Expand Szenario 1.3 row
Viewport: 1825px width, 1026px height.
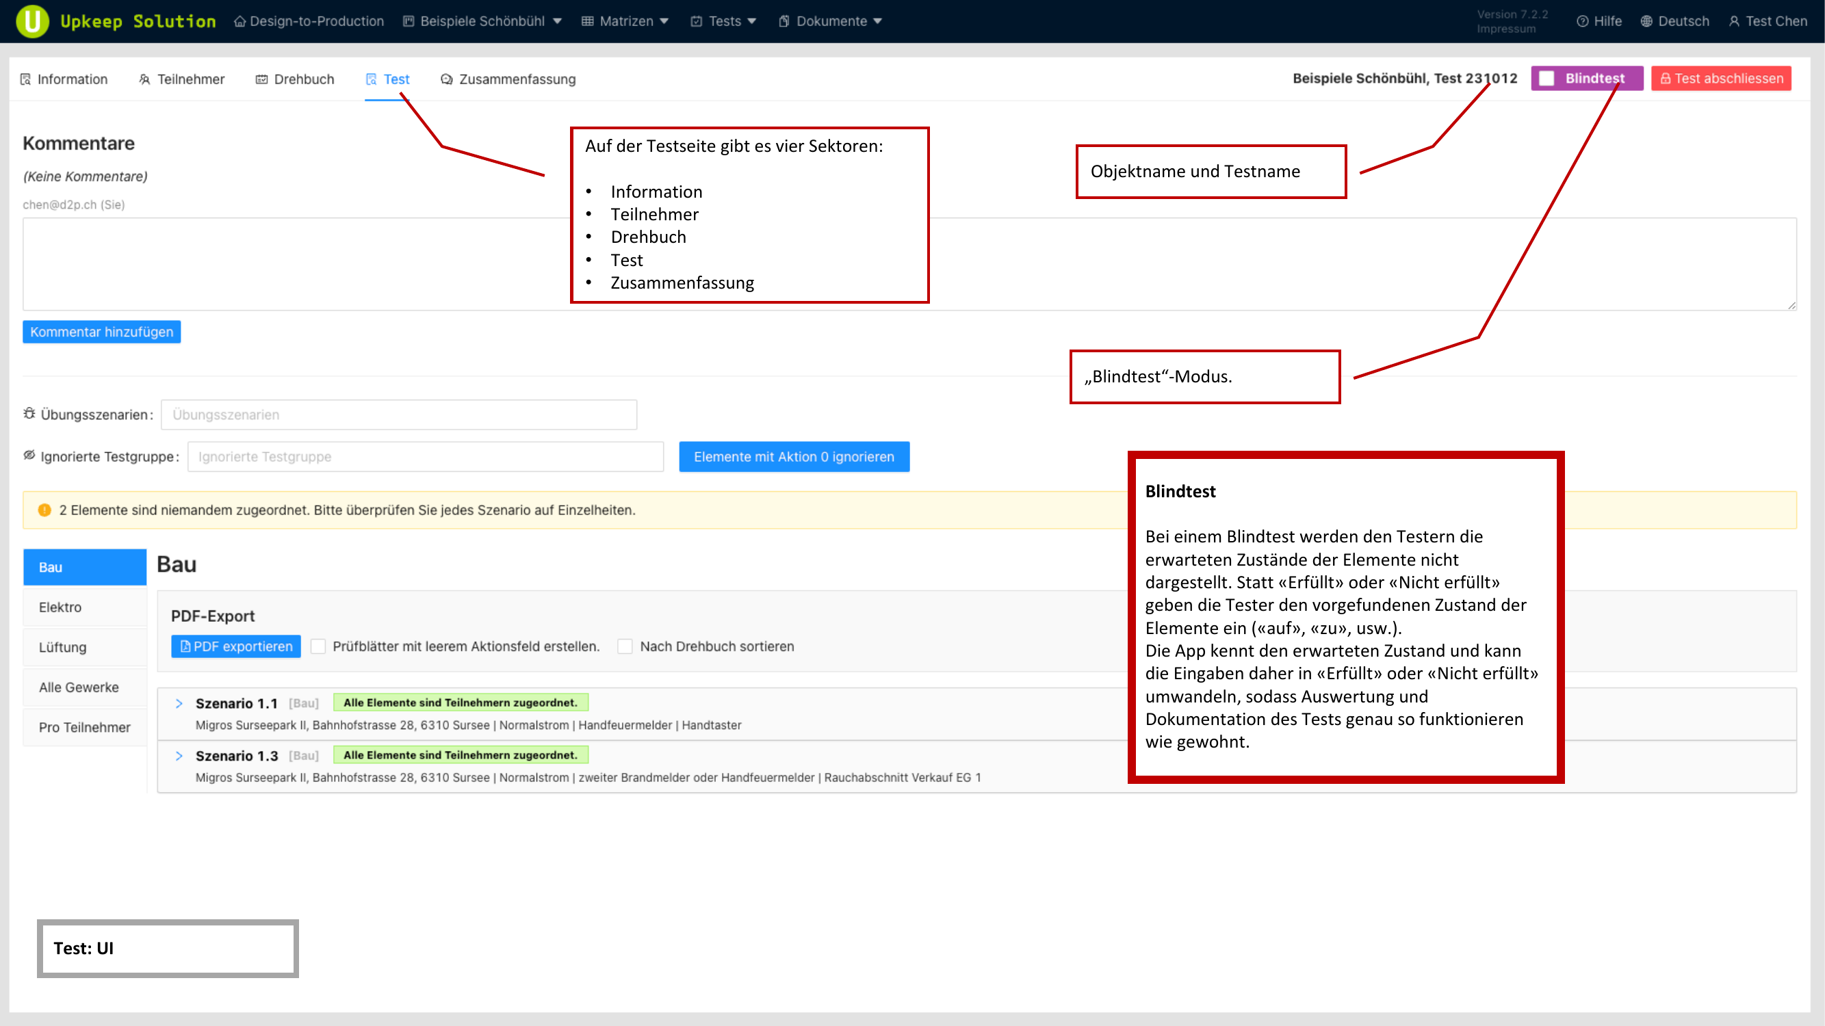179,756
